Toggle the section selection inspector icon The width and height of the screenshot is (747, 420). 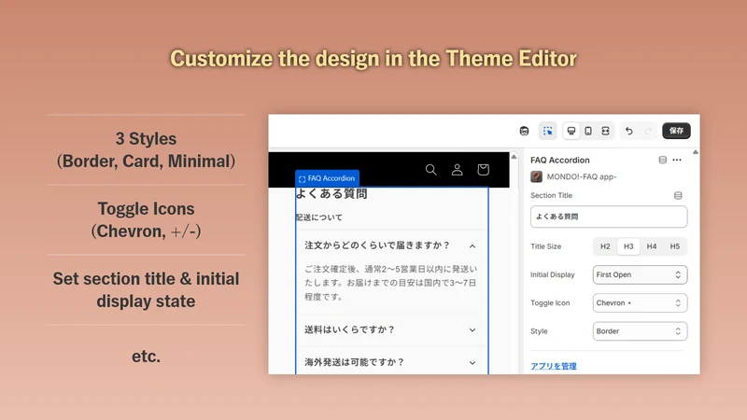pos(548,131)
